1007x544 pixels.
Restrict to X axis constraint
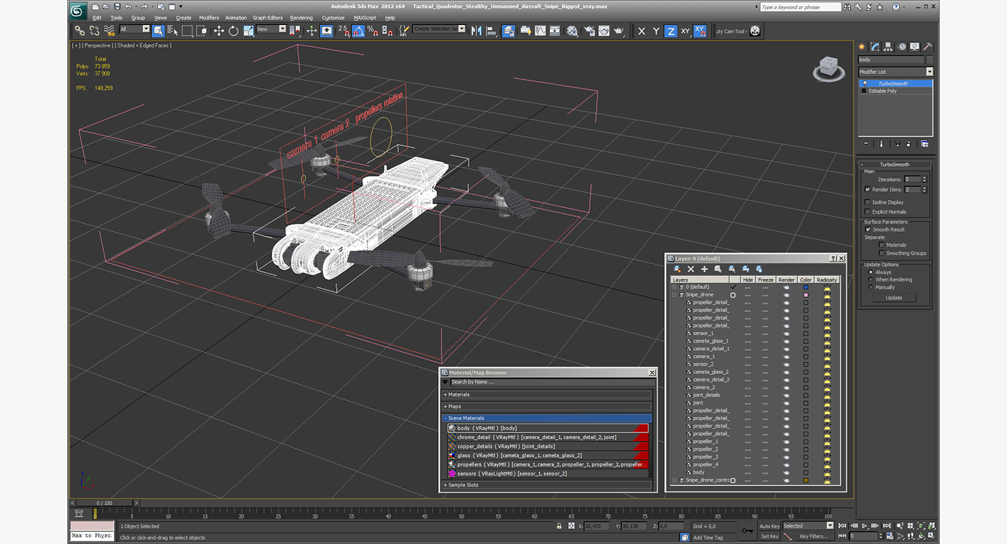coord(642,31)
